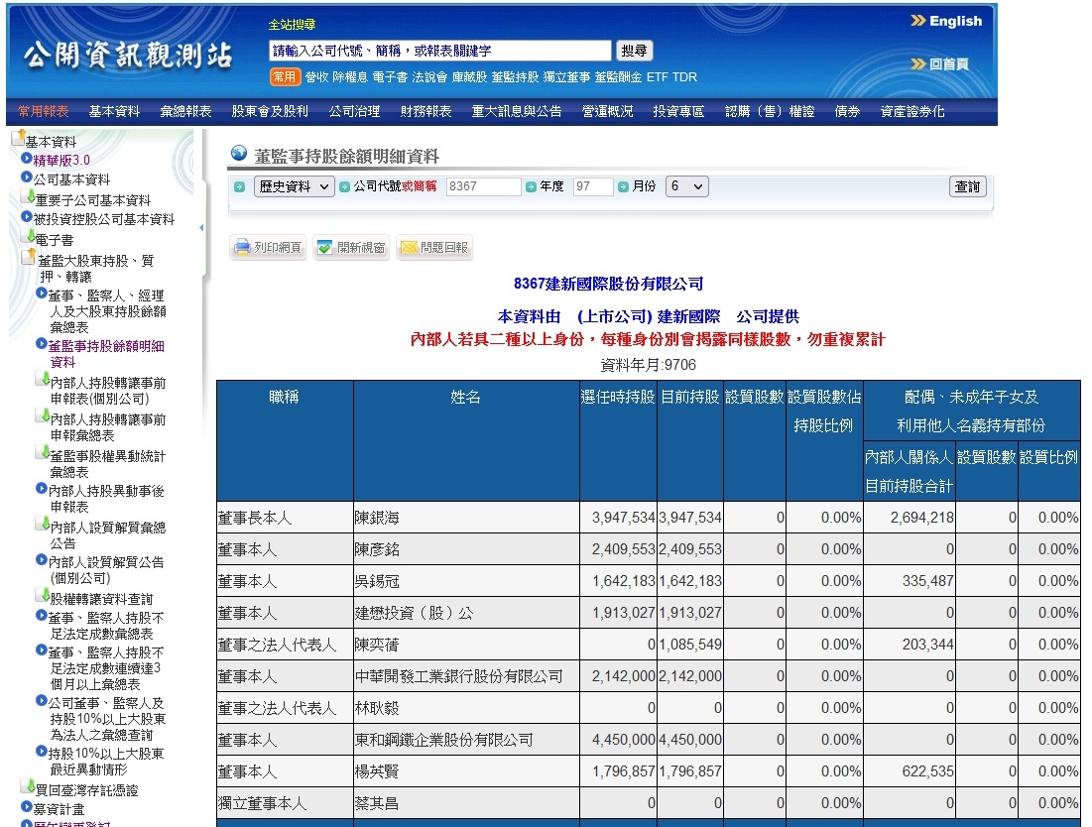Screen dimensions: 1092x827
Task: Click the 列印網頁 printer button
Action: [x=268, y=247]
